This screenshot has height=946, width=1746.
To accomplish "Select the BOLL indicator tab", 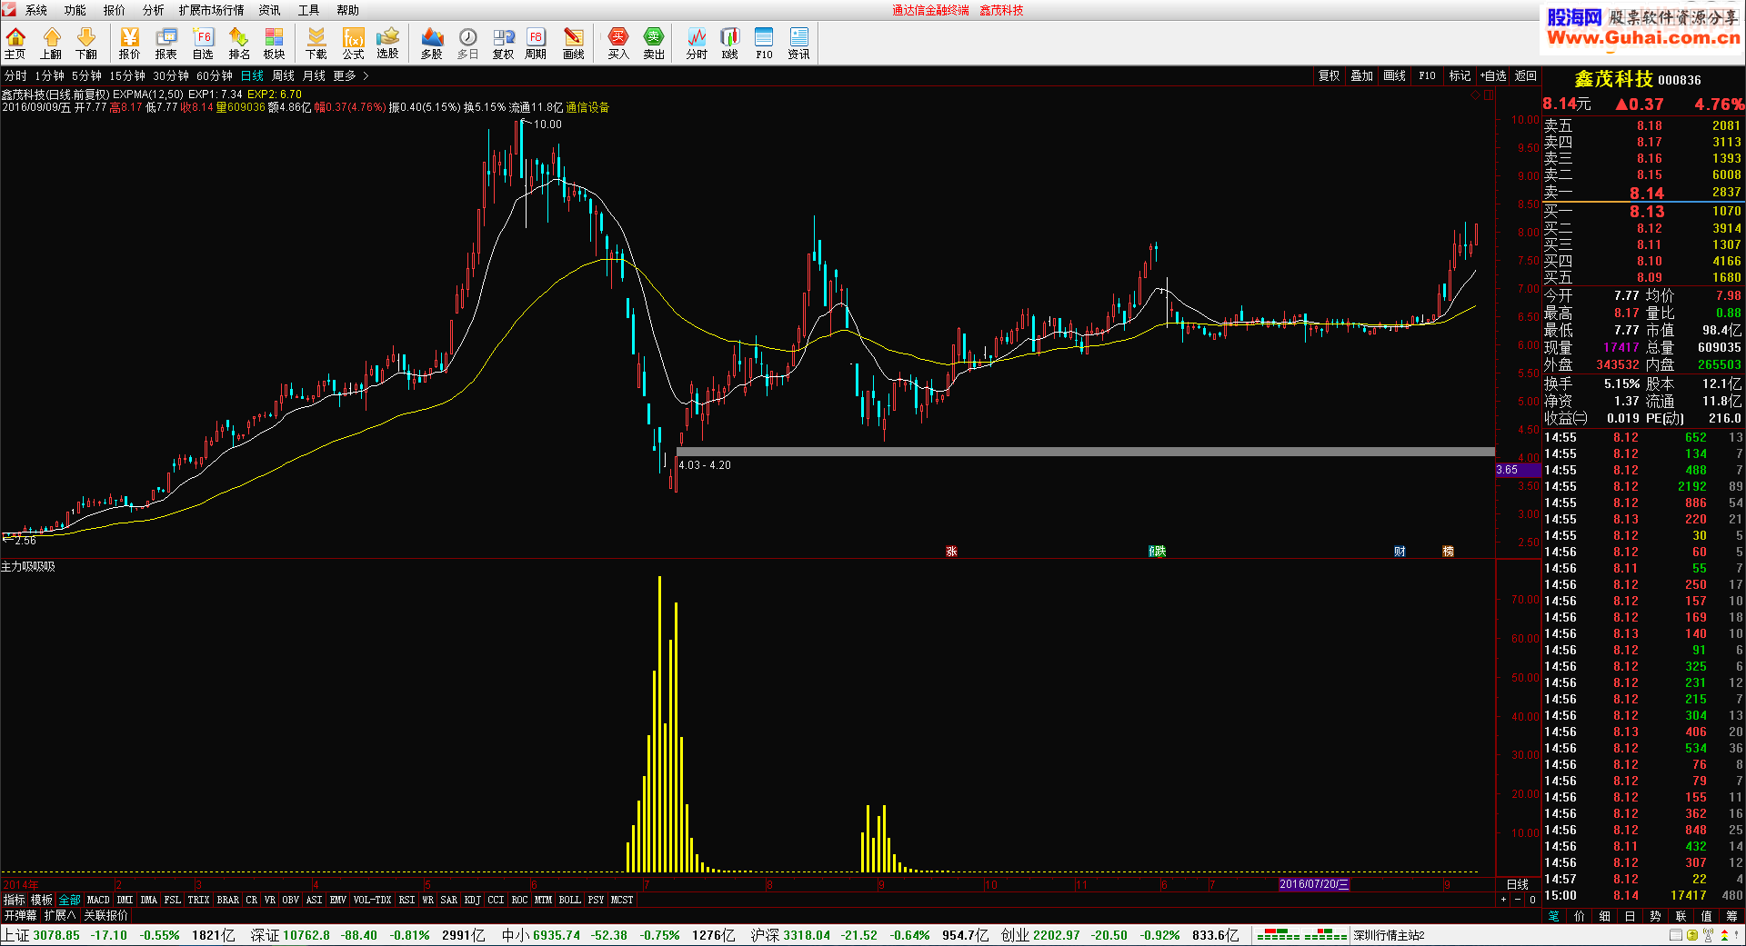I will click(x=569, y=900).
